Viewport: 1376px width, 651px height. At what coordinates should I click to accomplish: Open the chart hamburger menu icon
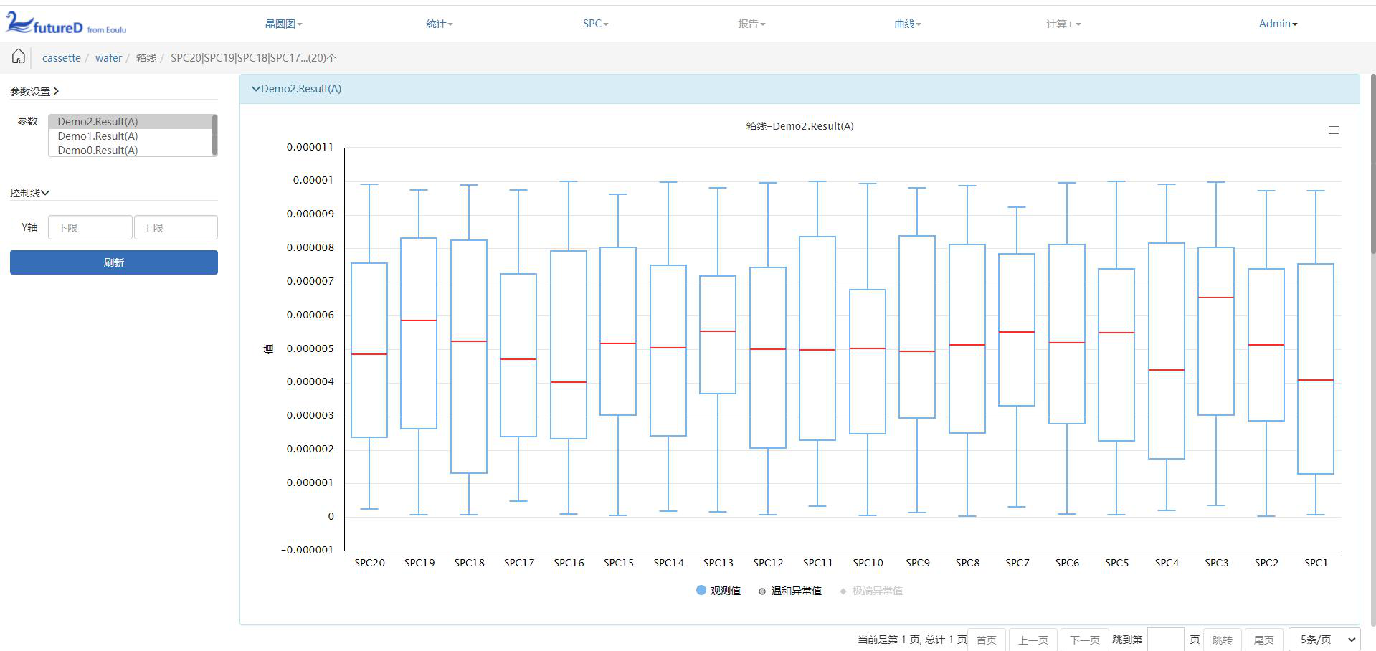[x=1334, y=130]
